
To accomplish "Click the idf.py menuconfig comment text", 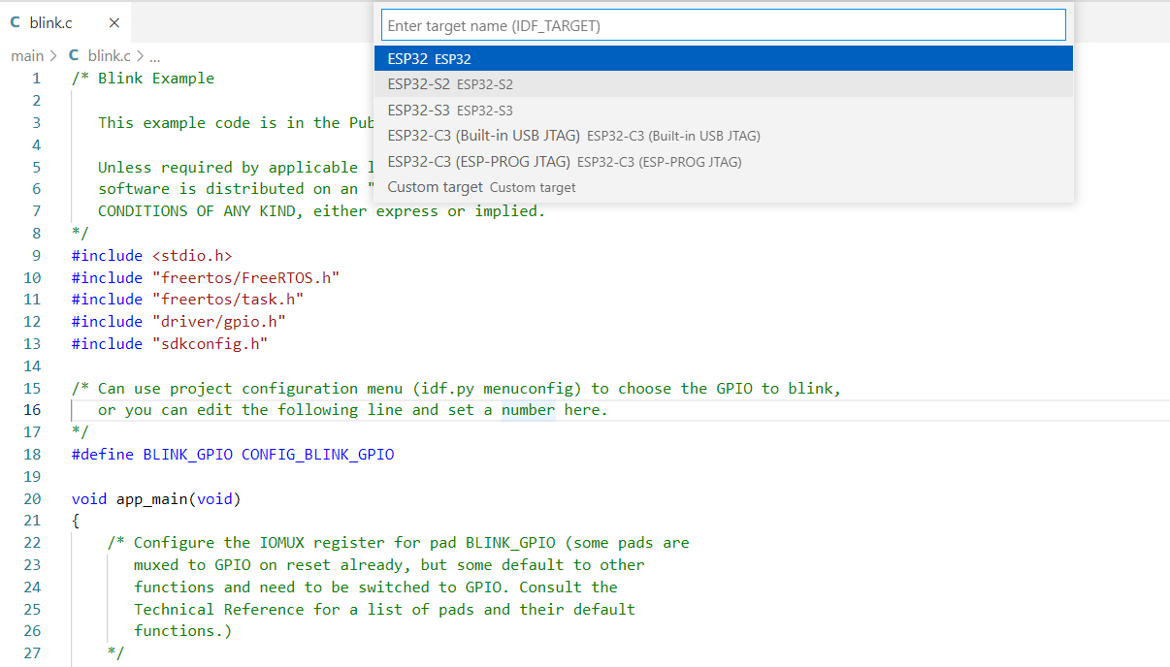I will tap(497, 389).
